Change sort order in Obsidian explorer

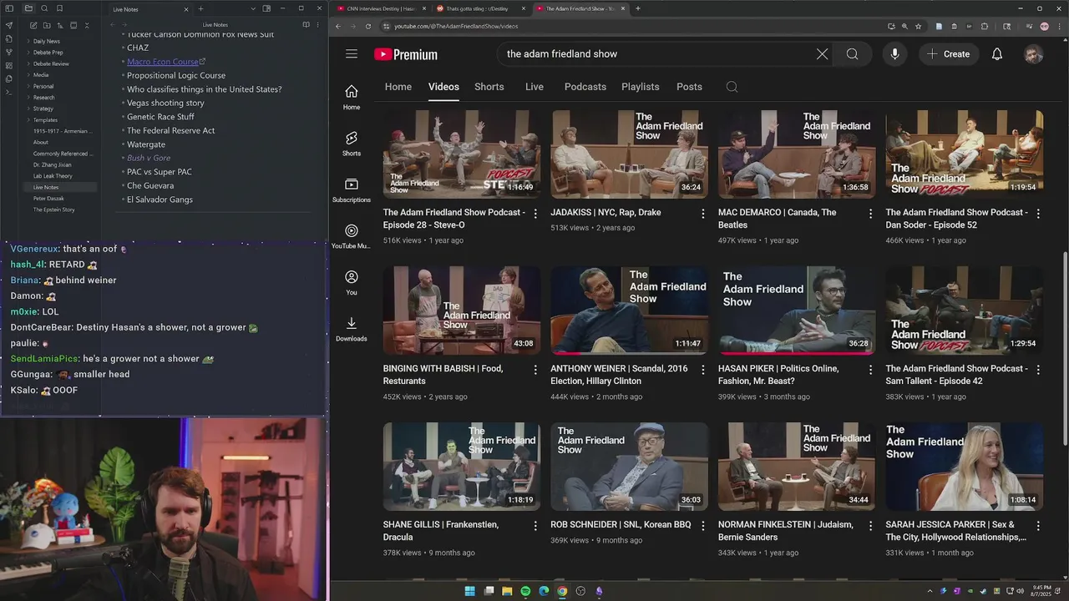[x=59, y=26]
